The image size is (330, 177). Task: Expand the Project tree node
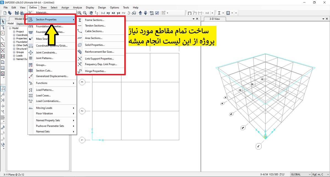click(x=14, y=32)
